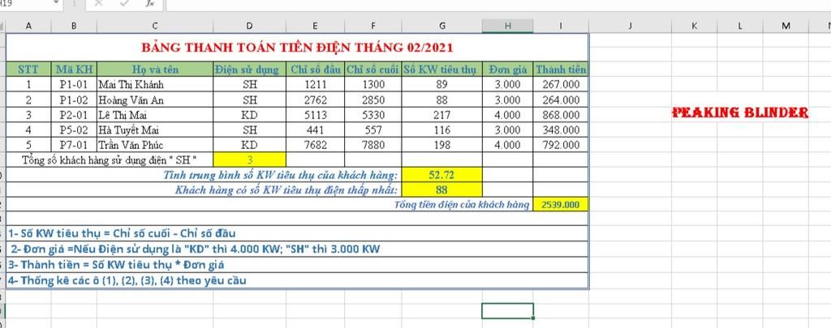
Task: Click the red PEAKING BLINDER text
Action: (x=740, y=112)
